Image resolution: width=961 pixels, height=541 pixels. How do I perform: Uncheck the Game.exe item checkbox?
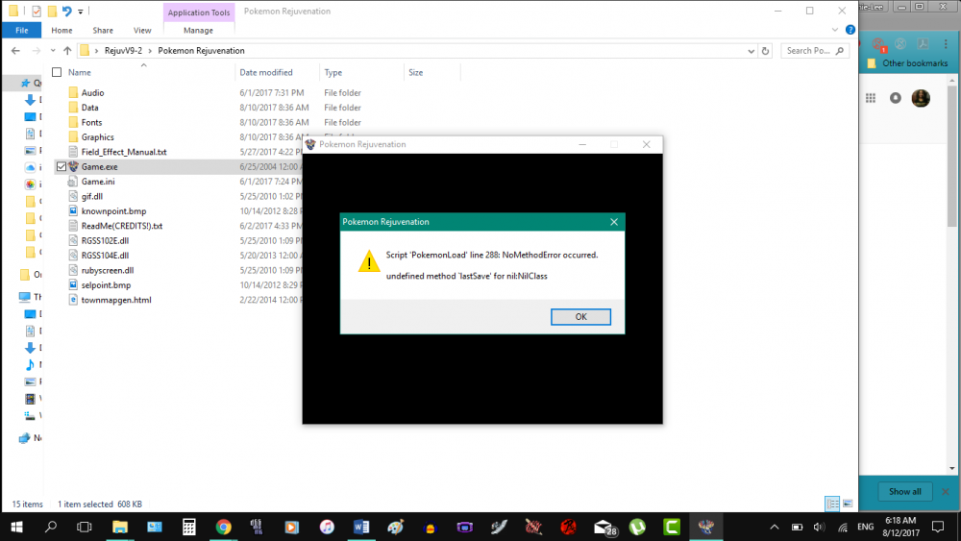(x=62, y=166)
